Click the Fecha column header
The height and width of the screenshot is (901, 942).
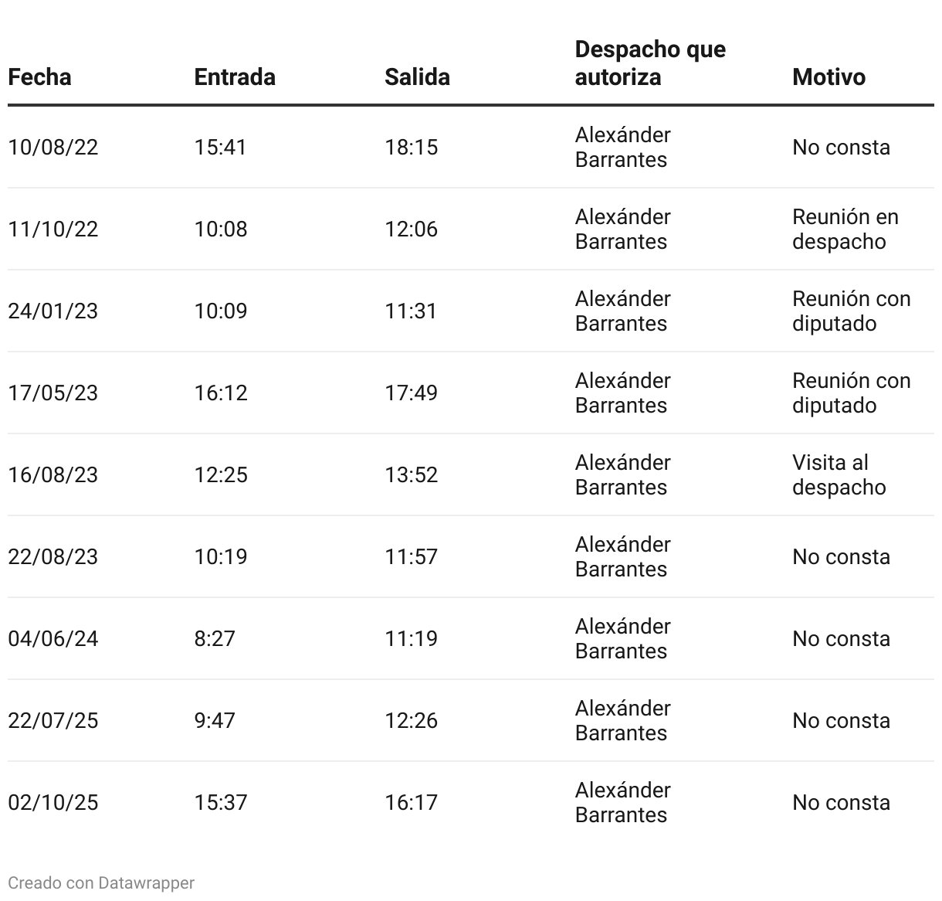(39, 76)
